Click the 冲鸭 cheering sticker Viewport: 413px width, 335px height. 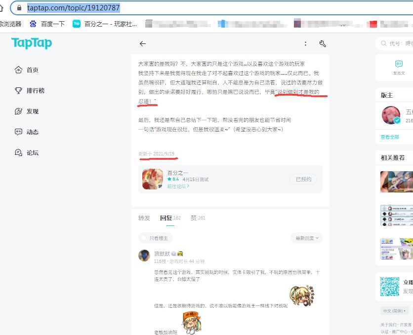[x=192, y=322]
